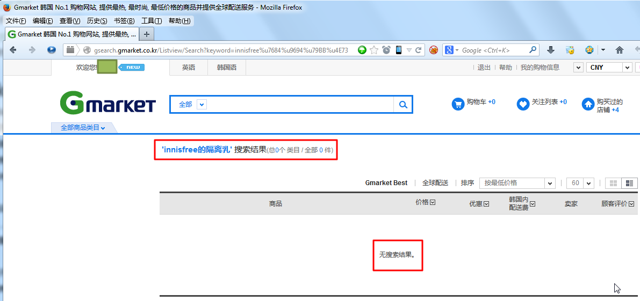Open dropdown arrow next to star face icon
640x301 pixels.
[603, 50]
